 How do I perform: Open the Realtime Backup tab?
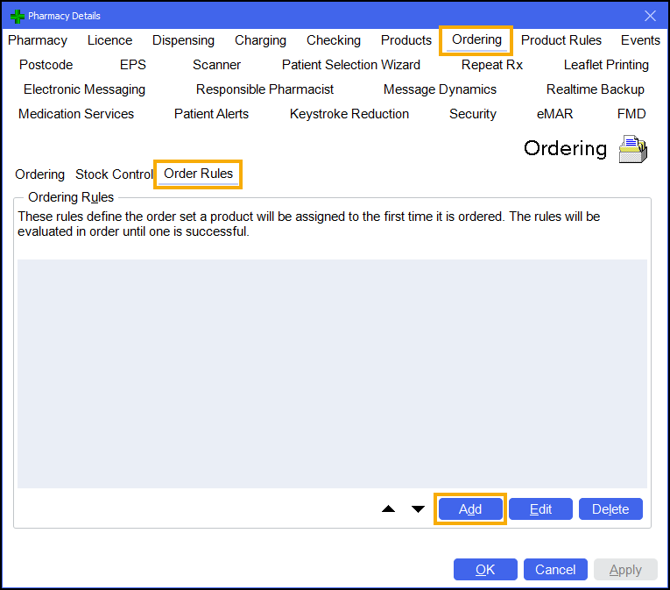coord(595,89)
